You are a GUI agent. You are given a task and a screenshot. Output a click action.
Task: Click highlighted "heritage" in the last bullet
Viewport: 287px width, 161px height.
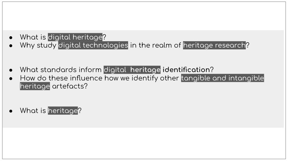(x=63, y=111)
